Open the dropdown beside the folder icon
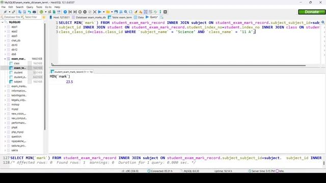Screen dimensions: 326x183 click(112, 12)
